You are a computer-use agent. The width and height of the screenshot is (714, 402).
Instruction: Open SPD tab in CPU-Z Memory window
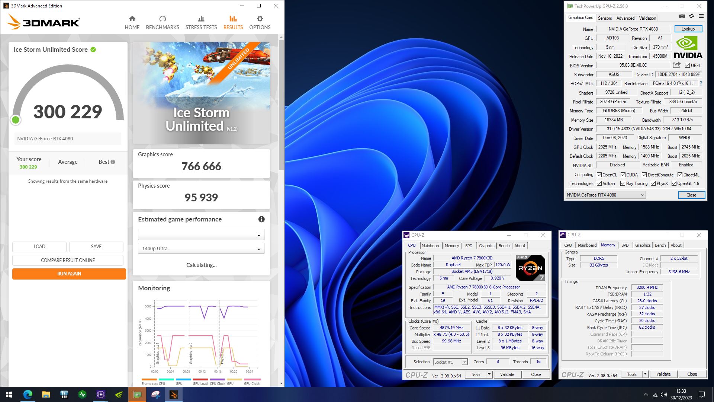pyautogui.click(x=625, y=245)
